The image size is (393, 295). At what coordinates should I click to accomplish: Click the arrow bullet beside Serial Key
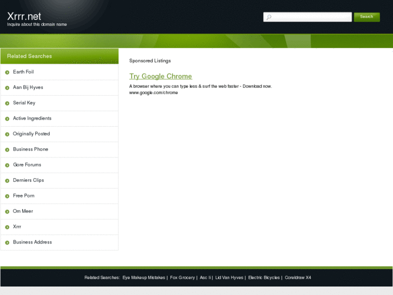7,103
